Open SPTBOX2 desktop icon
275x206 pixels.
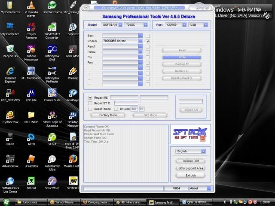(x=73, y=183)
